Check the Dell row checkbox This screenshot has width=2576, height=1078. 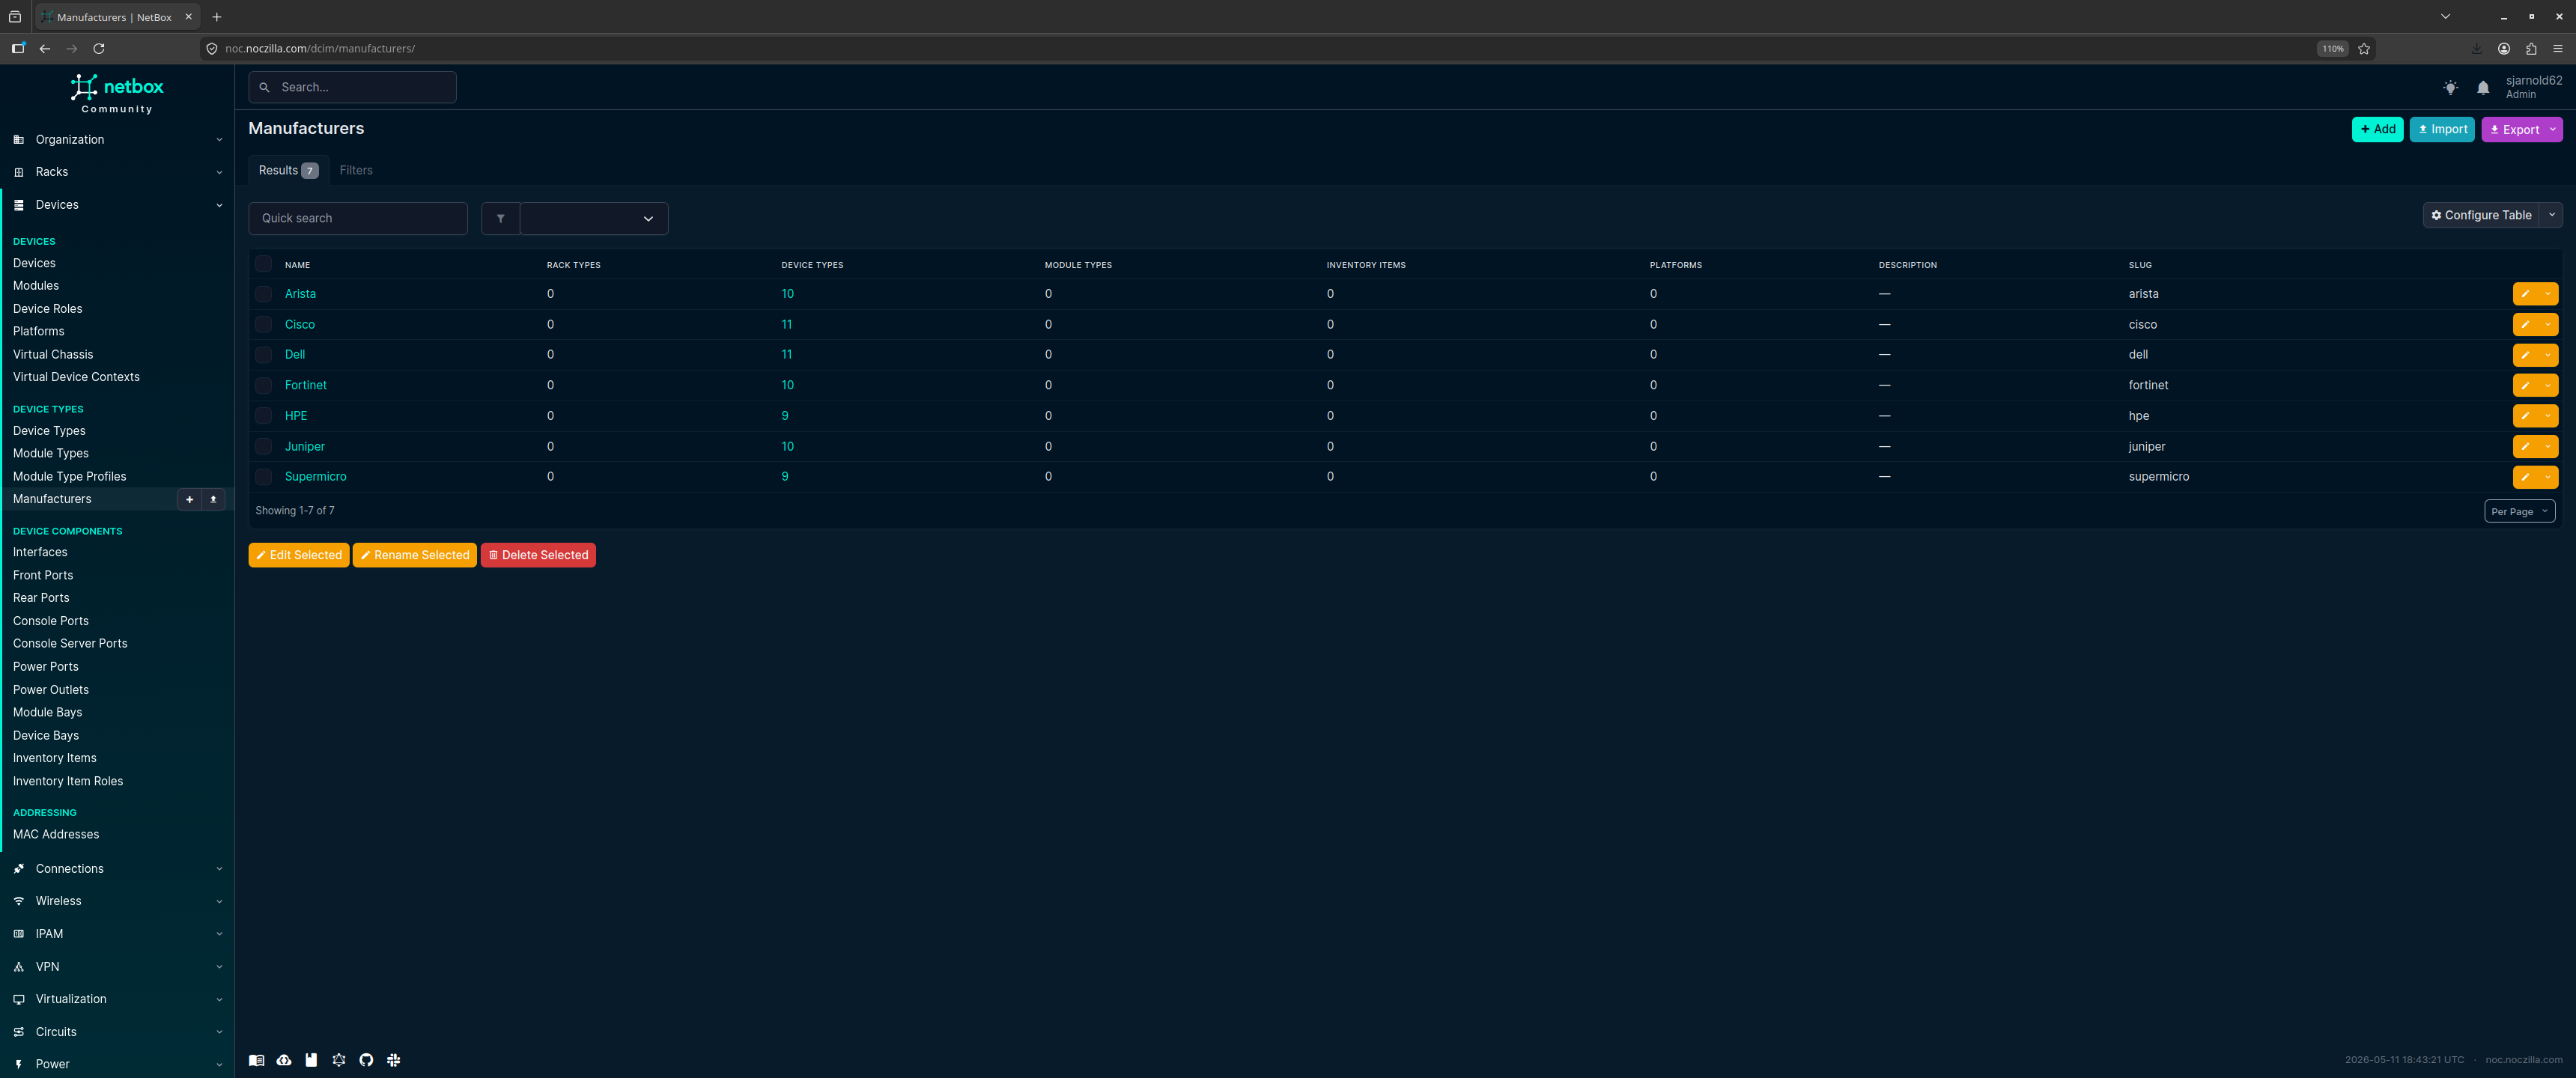(x=263, y=355)
